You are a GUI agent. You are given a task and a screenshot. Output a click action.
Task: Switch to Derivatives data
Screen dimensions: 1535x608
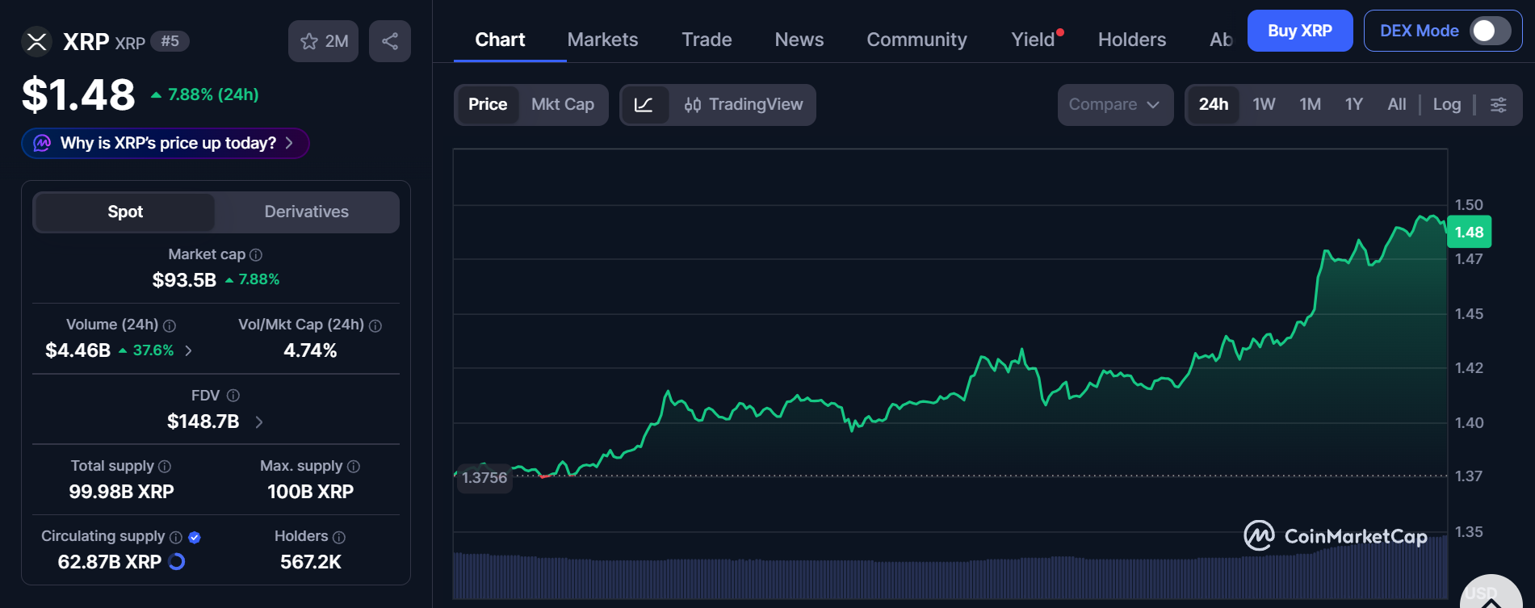(x=307, y=212)
